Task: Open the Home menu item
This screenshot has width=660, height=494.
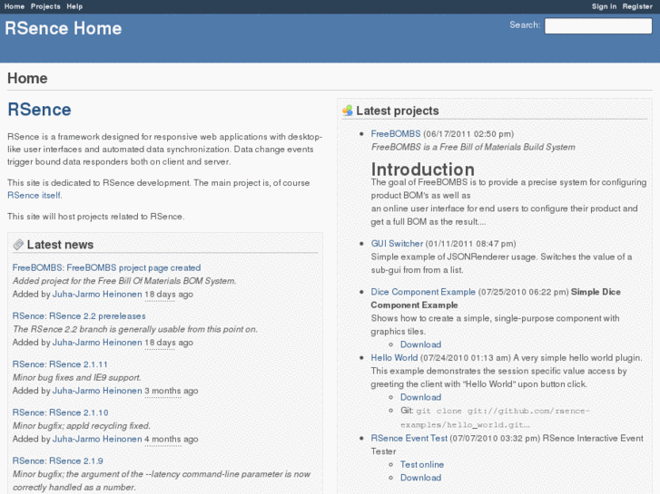Action: tap(15, 6)
